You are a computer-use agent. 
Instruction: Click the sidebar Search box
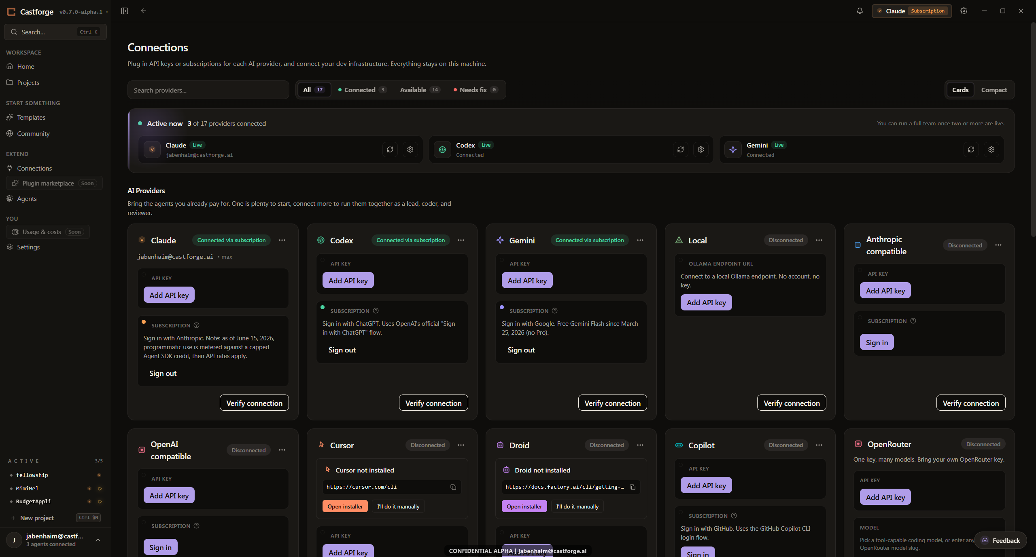pos(55,32)
